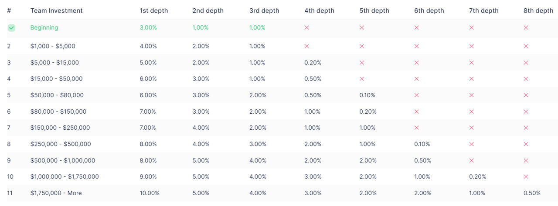The width and height of the screenshot is (558, 206).
Task: Click the Team Investment column header
Action: pyautogui.click(x=56, y=10)
